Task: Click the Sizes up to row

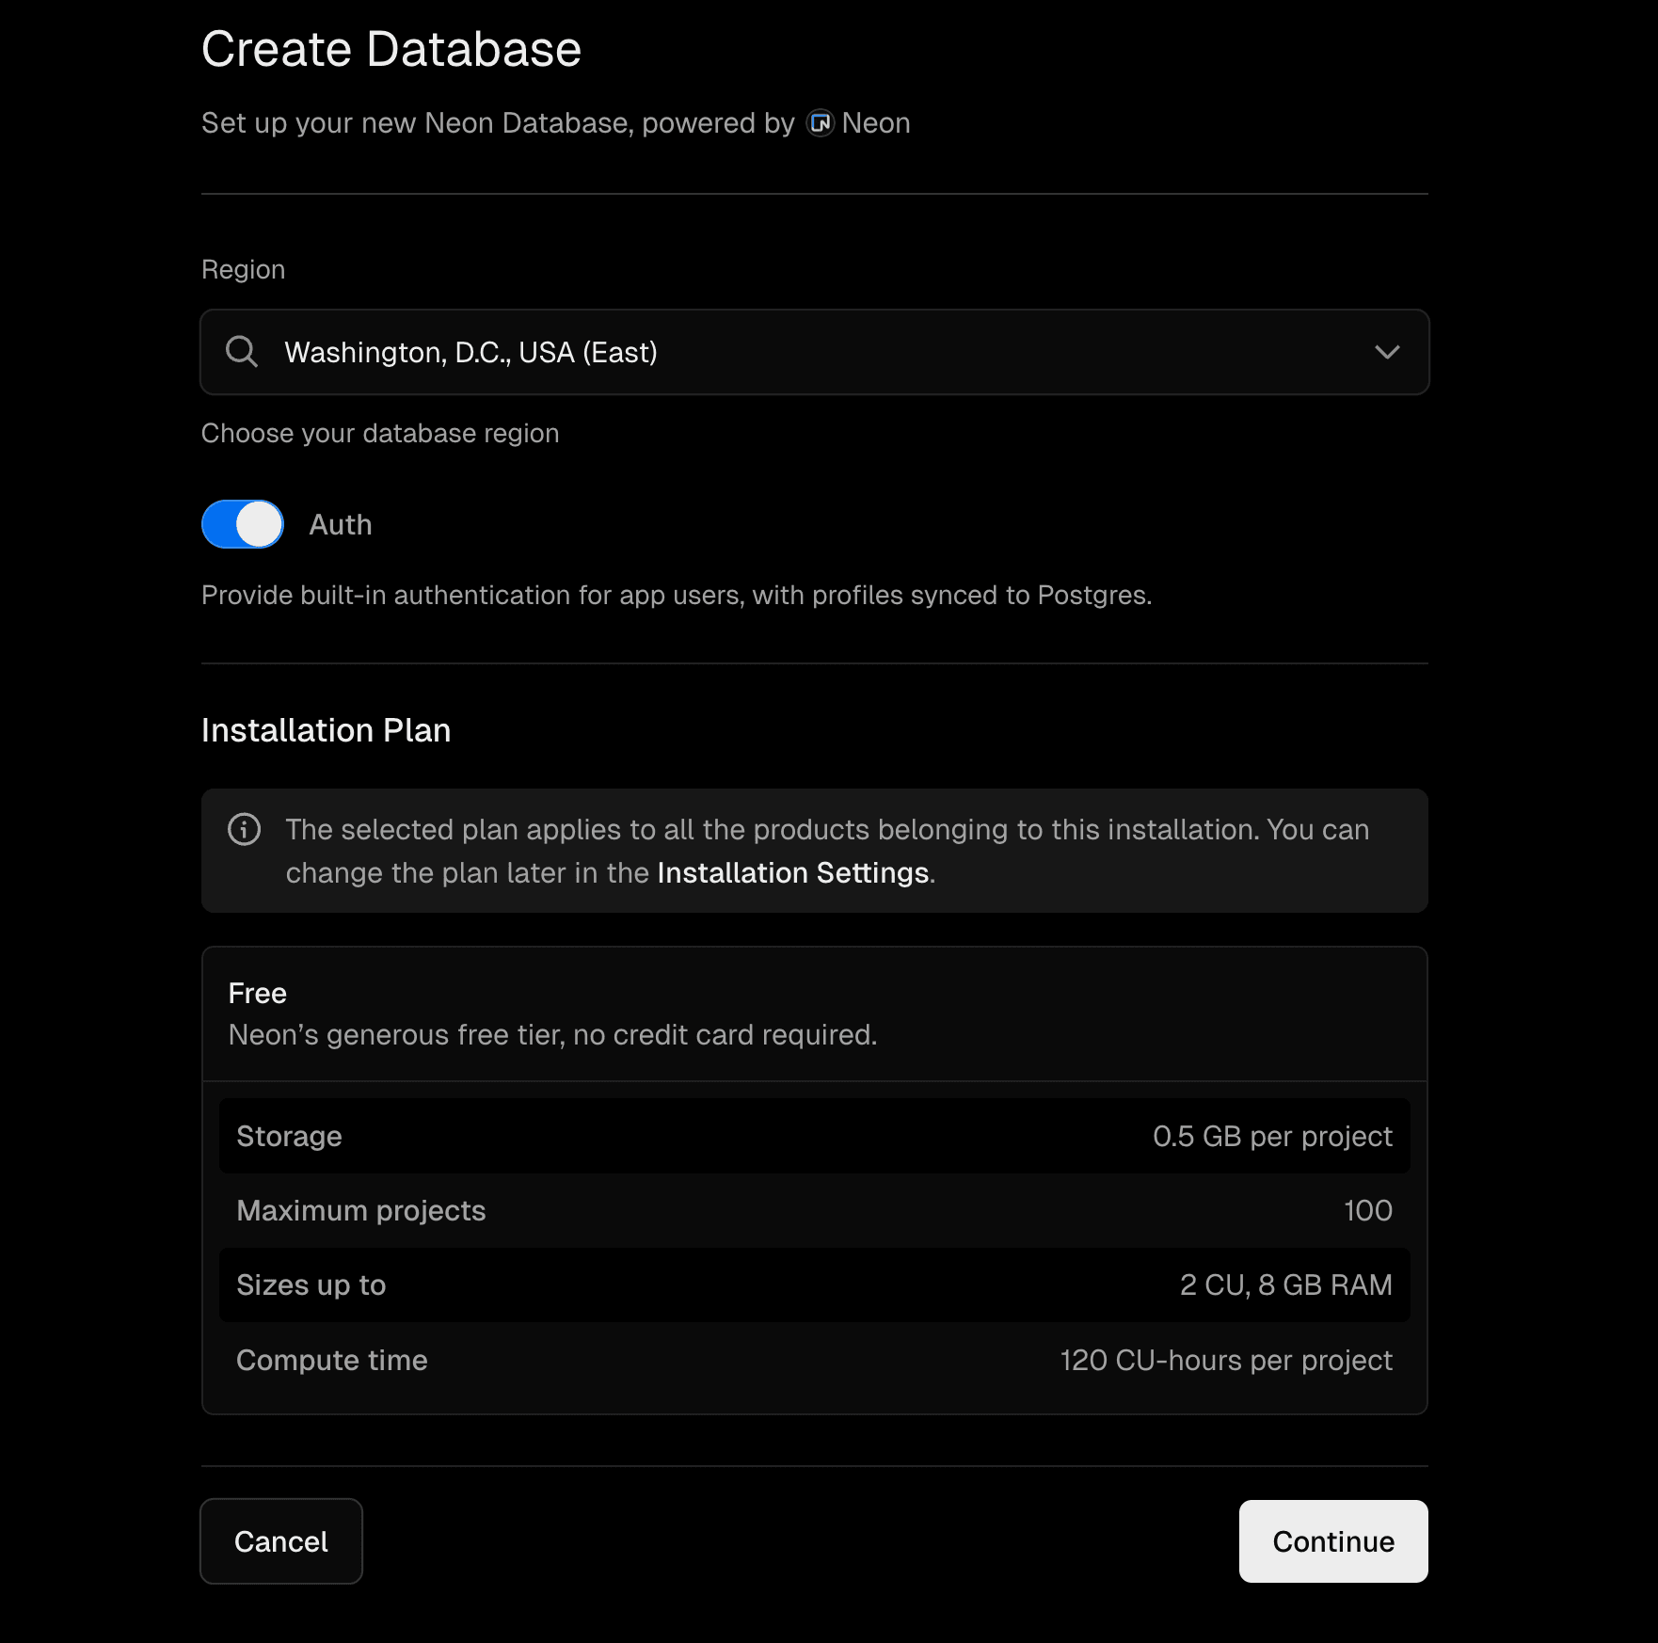Action: click(x=814, y=1284)
